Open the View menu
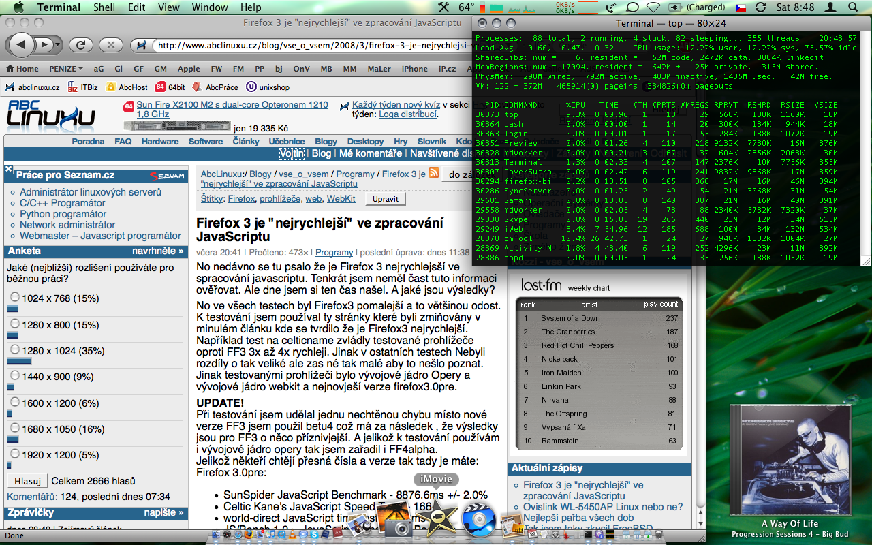This screenshot has width=872, height=545. pos(169,7)
